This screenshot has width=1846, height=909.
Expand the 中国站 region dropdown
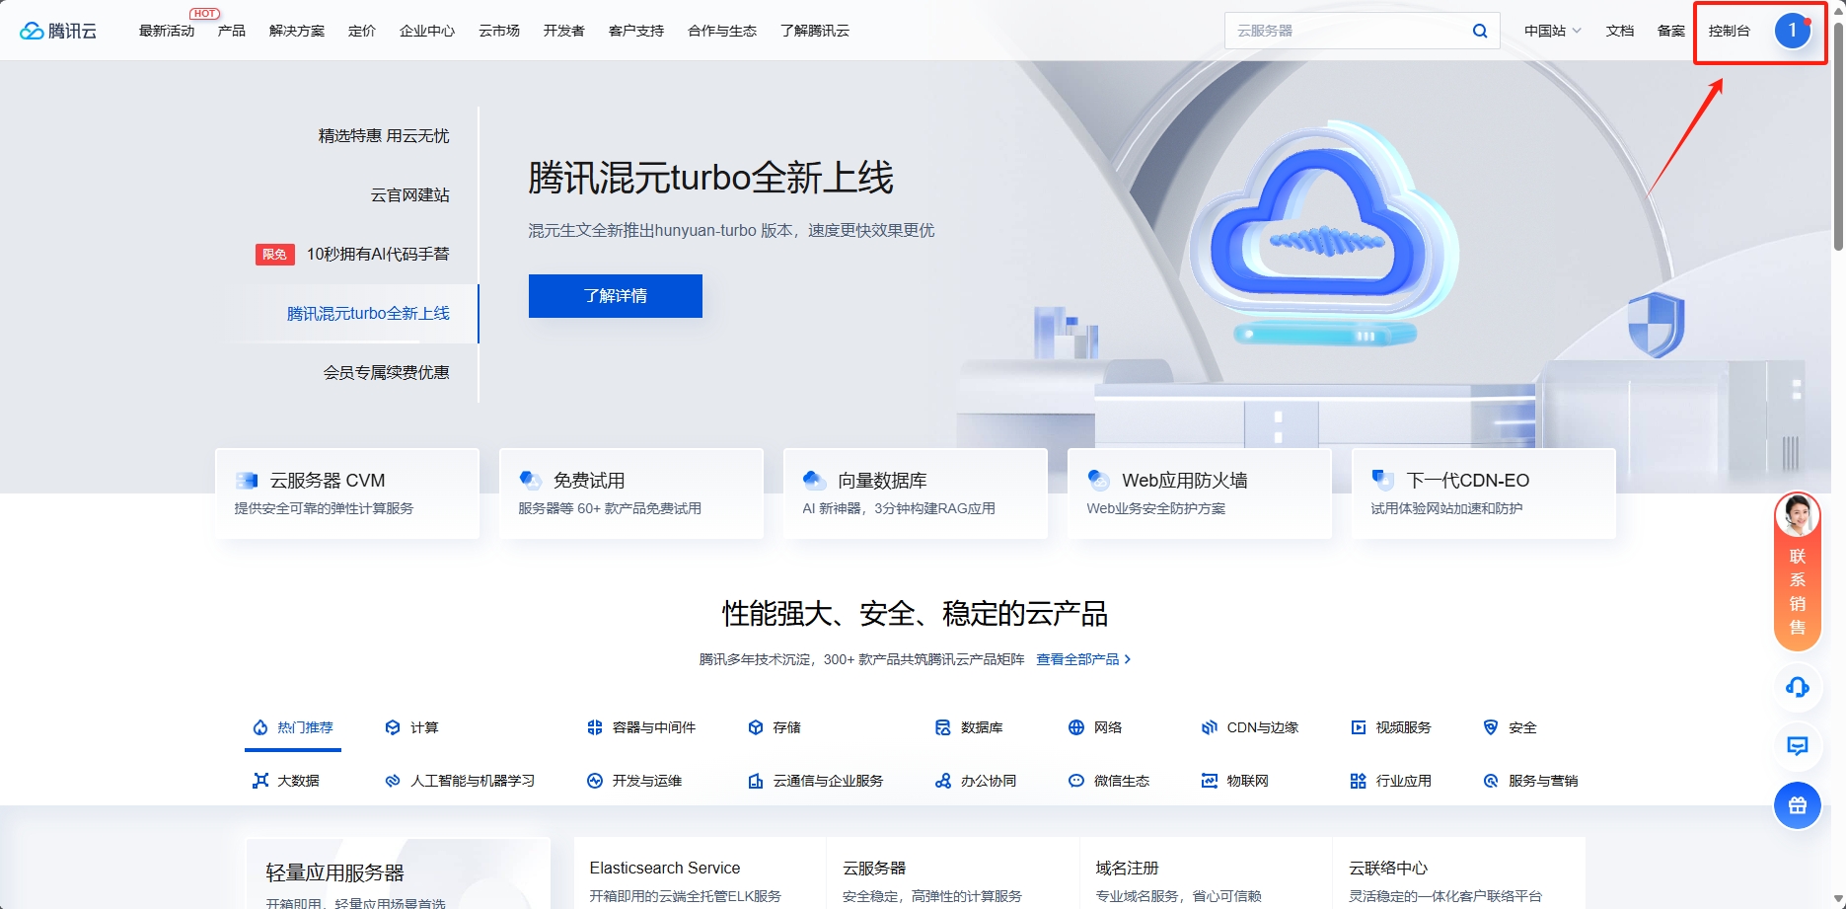tap(1555, 30)
